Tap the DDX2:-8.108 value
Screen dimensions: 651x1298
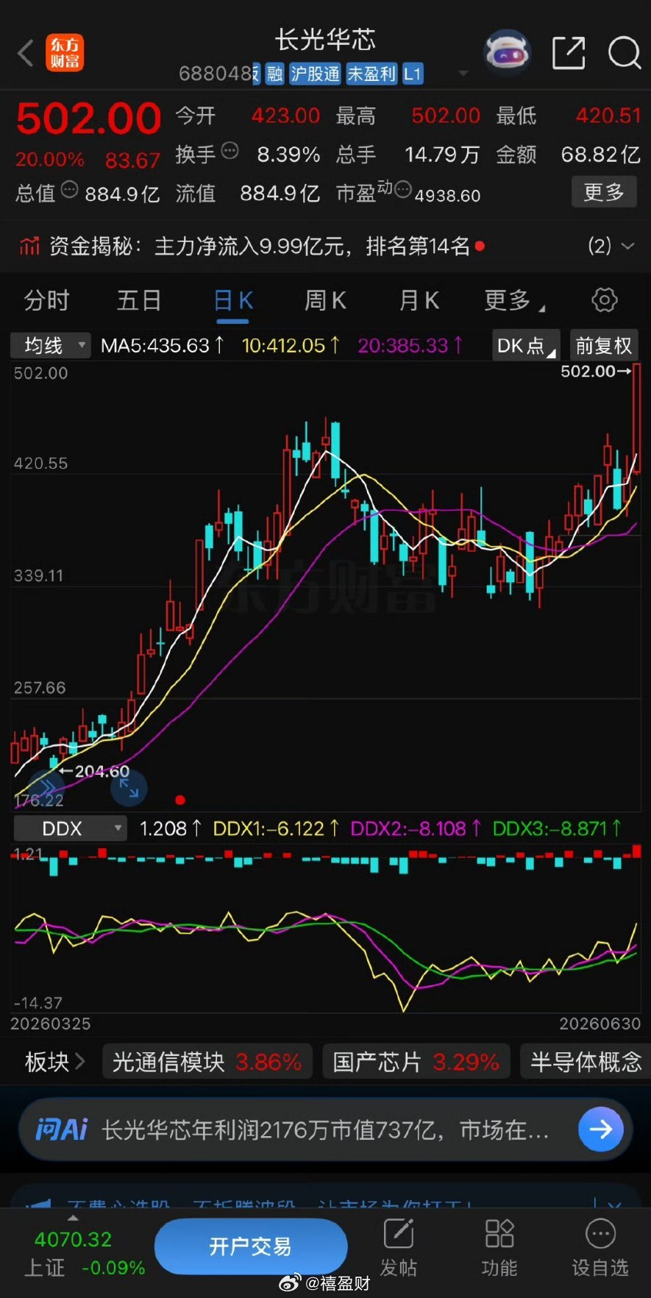416,829
